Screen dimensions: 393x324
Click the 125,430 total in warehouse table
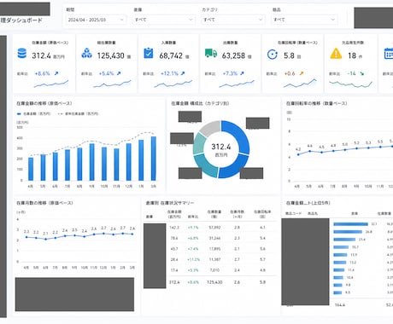pos(214,282)
